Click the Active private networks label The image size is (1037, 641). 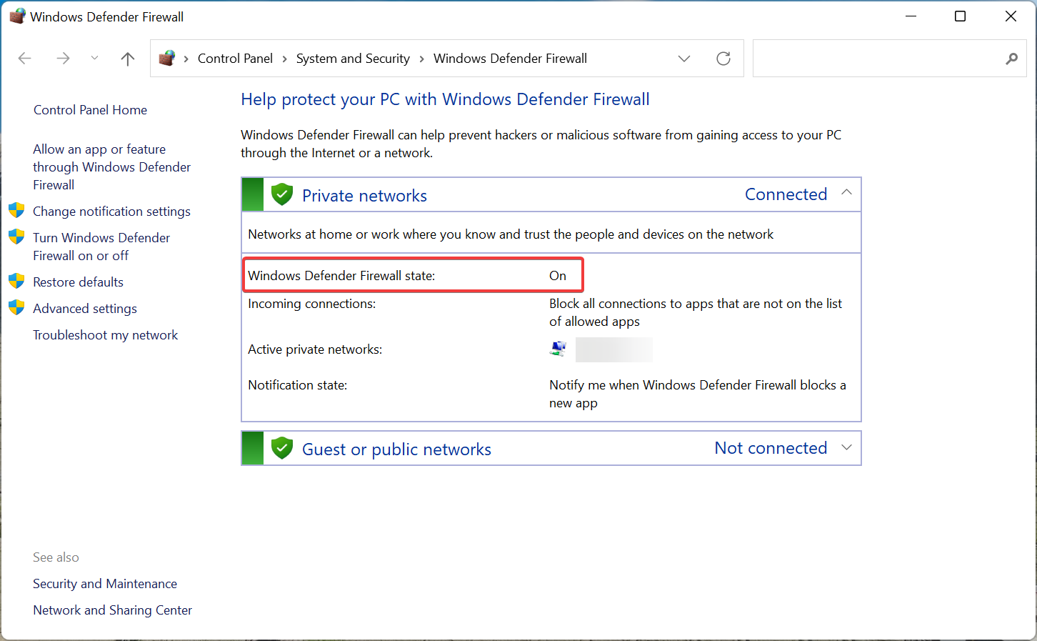click(x=315, y=349)
